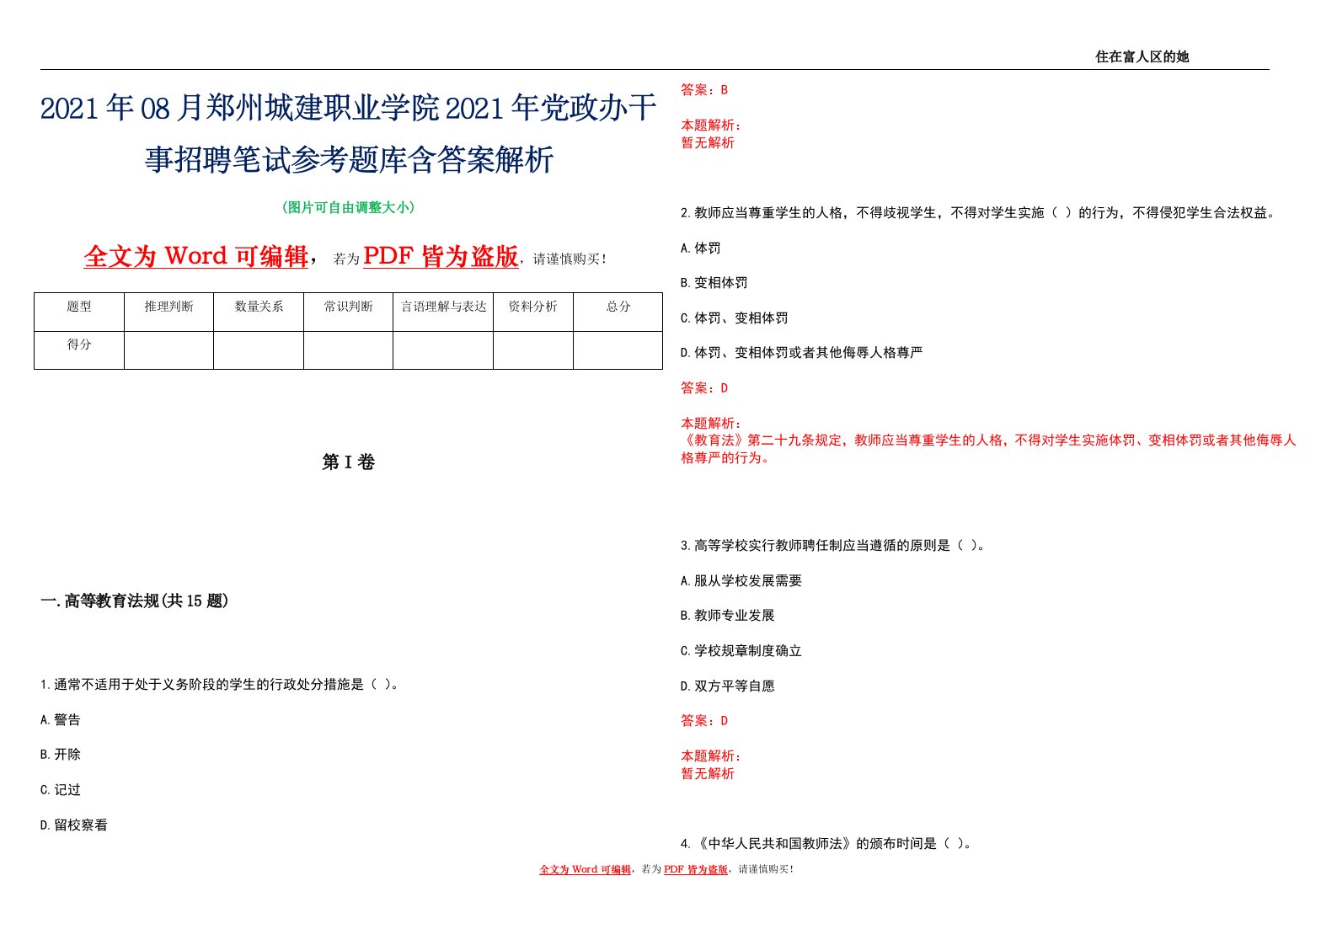This screenshot has width=1337, height=945.
Task: Click the red '答案：D' under question 2
Action: pos(704,388)
